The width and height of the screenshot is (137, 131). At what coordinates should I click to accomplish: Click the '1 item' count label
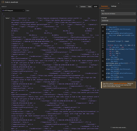click(27, 10)
